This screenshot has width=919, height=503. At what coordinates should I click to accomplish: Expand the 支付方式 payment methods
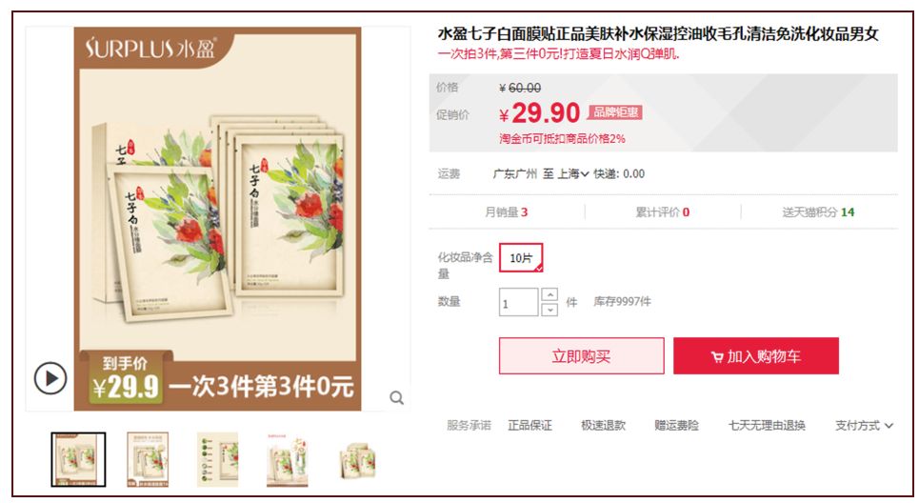[x=864, y=426]
